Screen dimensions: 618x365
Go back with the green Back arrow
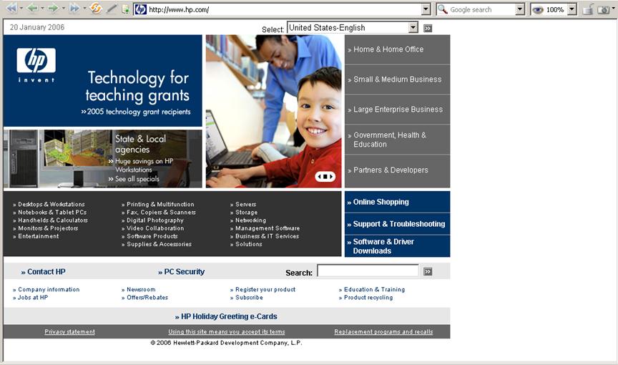(x=33, y=9)
